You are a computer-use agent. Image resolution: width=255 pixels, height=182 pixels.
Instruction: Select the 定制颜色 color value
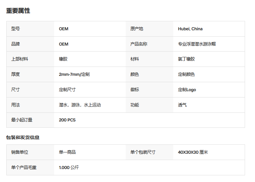tap(186, 75)
